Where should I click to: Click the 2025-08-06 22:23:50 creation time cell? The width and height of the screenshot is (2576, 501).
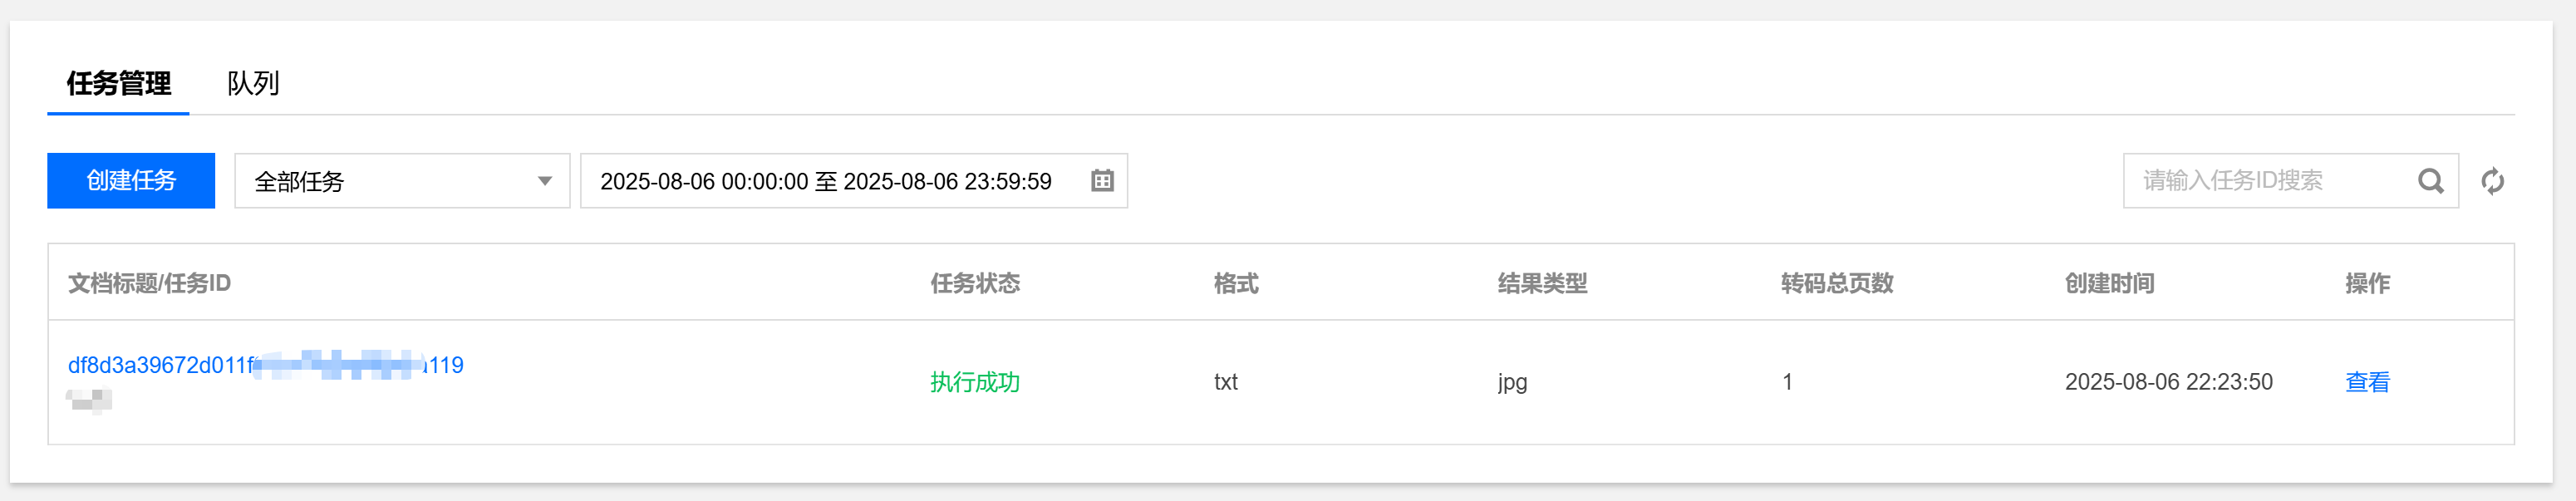point(2169,382)
